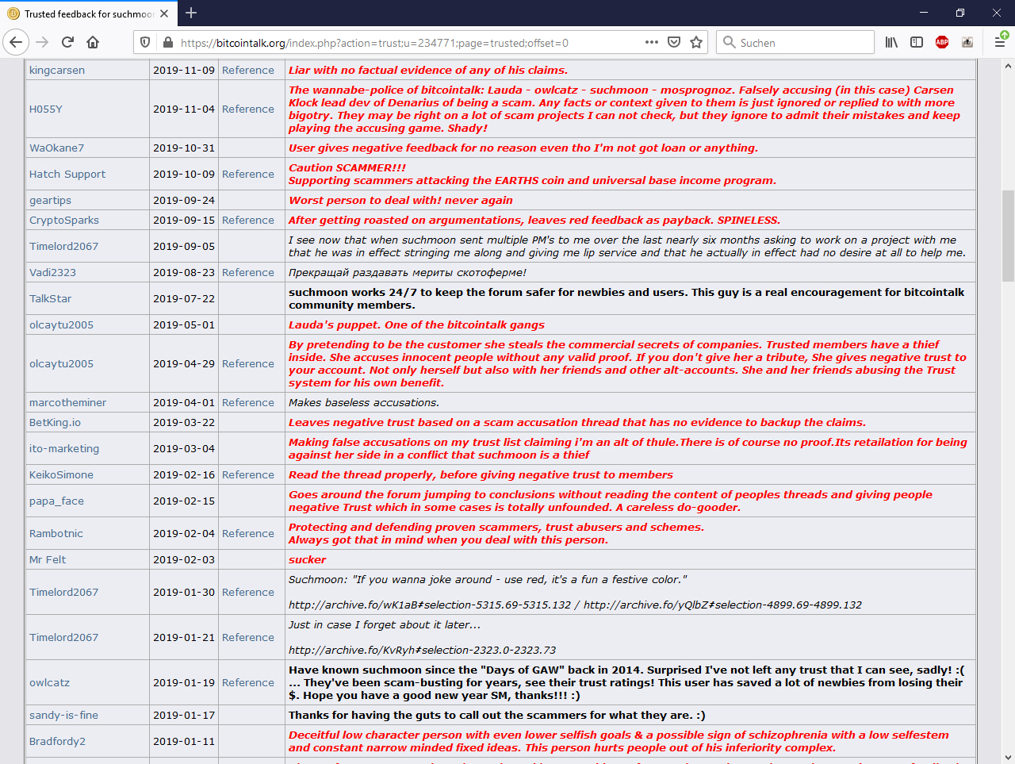Open ito-marketing user profile

(64, 448)
